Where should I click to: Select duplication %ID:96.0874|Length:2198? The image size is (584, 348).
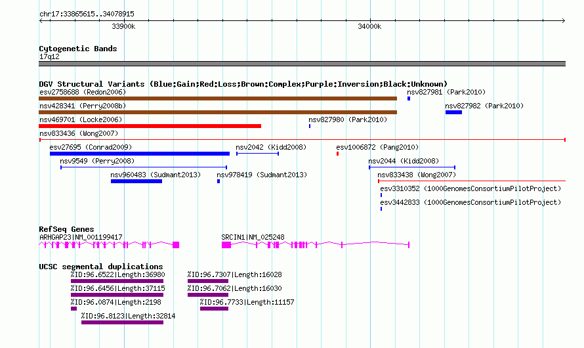tap(116, 302)
